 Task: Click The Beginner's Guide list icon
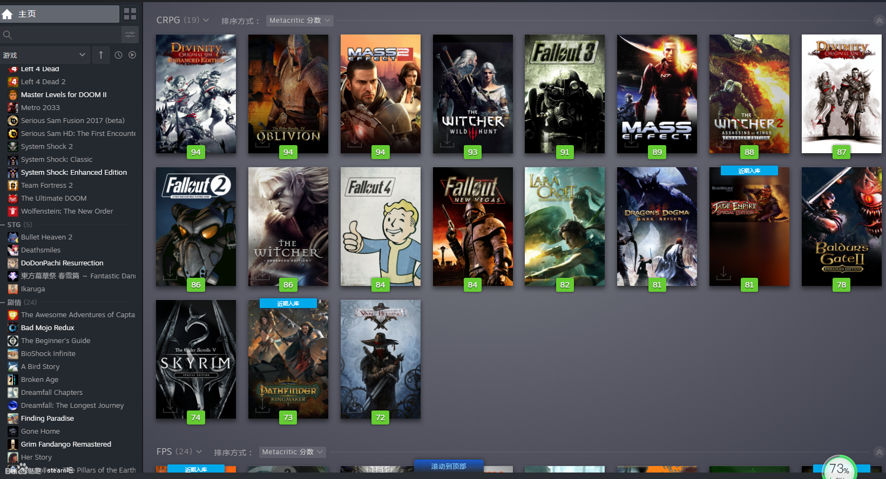click(13, 340)
